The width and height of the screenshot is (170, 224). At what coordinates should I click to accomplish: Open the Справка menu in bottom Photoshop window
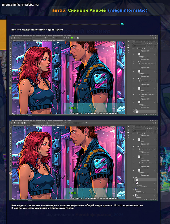[x=69, y=121]
